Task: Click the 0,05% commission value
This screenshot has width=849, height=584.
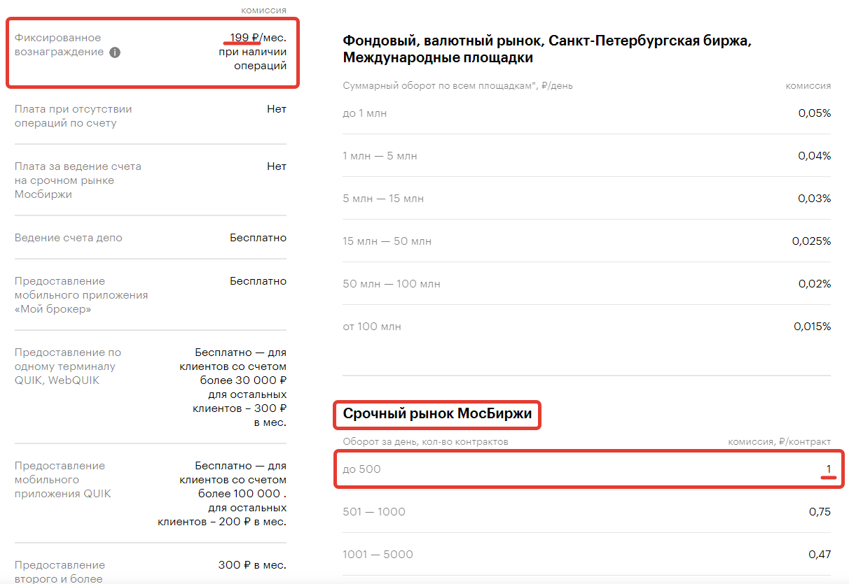Action: 814,113
